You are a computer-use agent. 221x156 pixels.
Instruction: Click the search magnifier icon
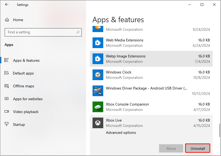coord(78,32)
